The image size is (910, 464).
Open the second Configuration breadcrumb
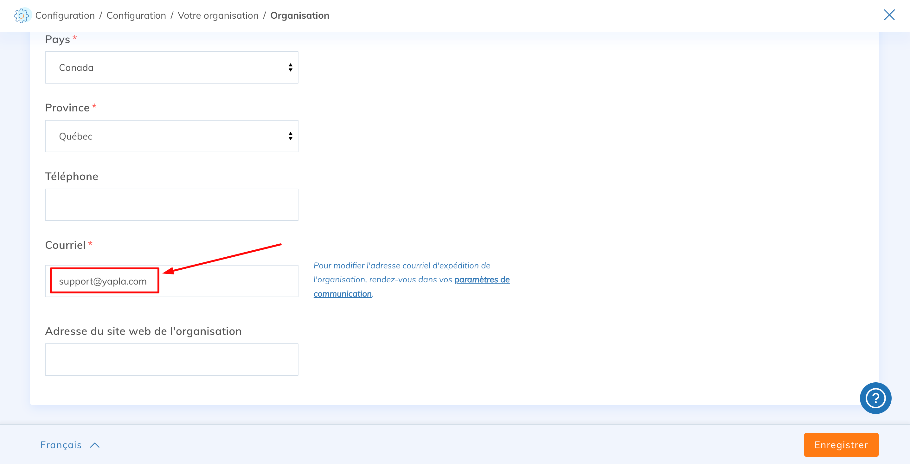pos(136,16)
